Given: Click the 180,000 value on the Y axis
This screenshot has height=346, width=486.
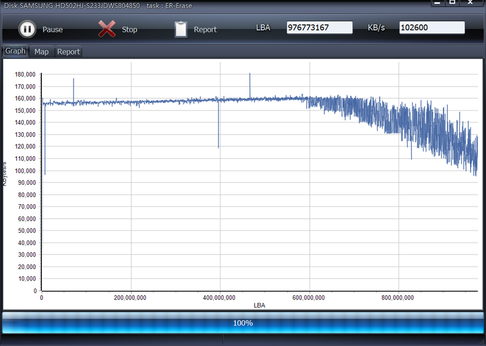Looking at the screenshot, I should click(26, 75).
